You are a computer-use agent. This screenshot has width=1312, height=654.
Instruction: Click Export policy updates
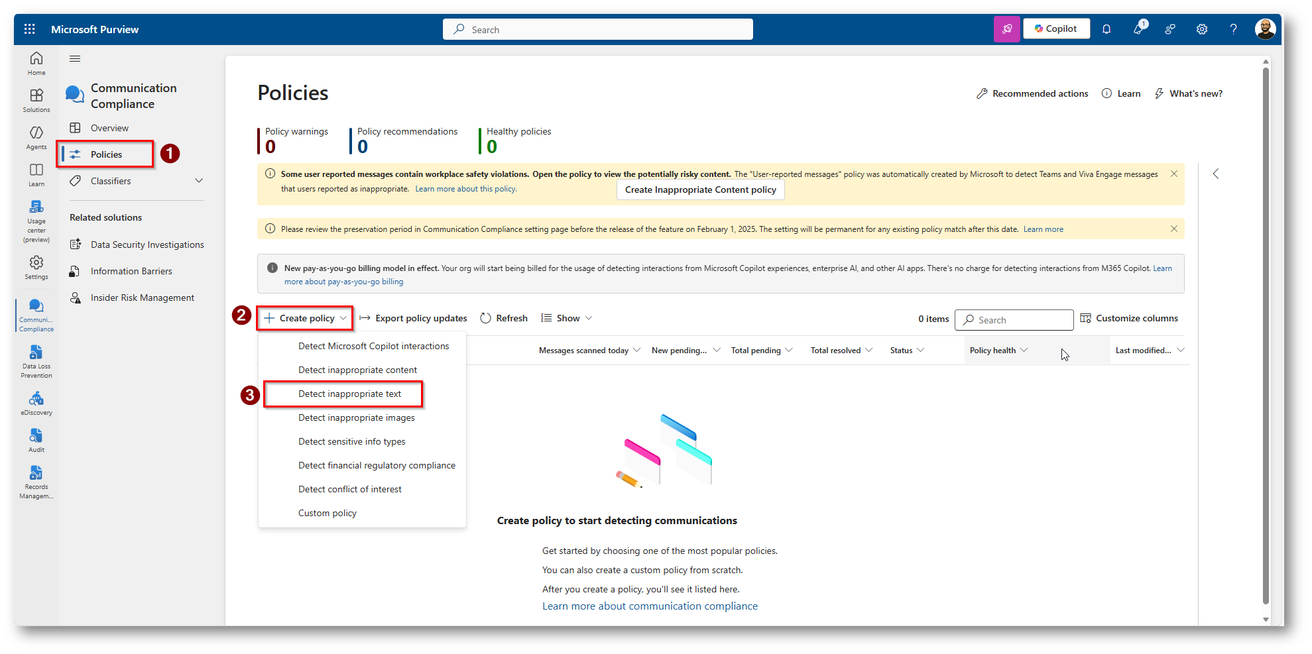(414, 318)
